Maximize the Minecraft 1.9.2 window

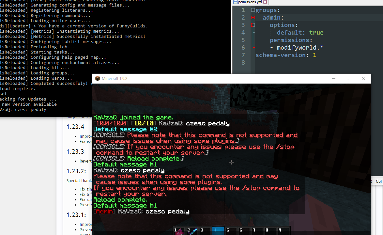(348, 78)
